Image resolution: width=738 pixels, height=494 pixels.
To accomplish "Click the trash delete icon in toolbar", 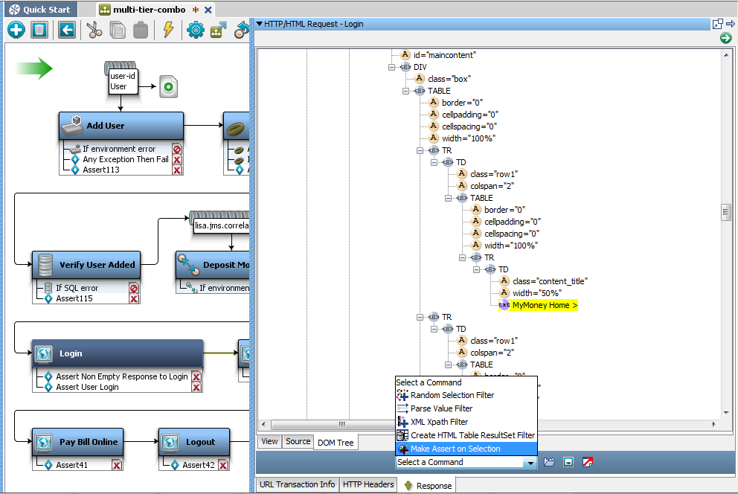I will 39,30.
